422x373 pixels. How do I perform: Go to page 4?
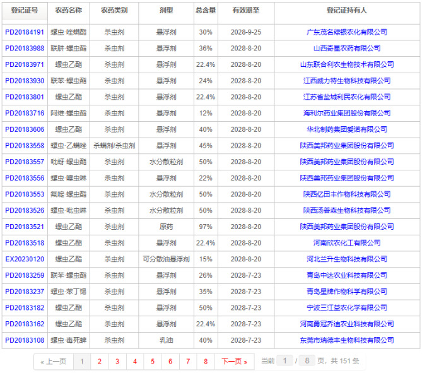pyautogui.click(x=135, y=362)
